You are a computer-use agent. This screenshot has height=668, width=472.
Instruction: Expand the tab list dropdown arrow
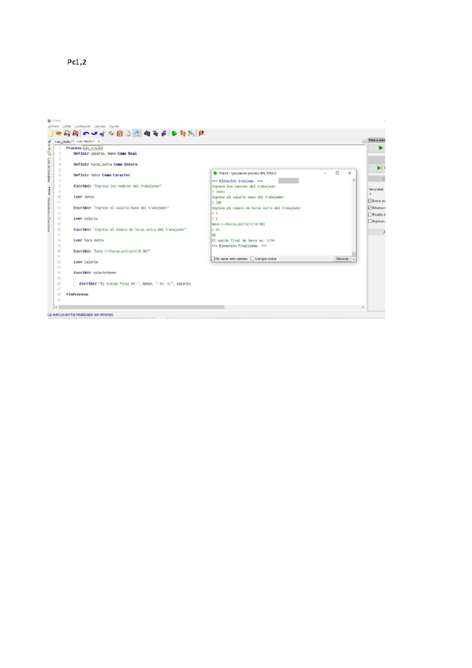click(364, 141)
